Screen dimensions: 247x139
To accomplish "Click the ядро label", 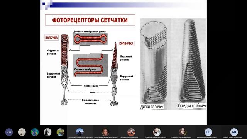I will click(93, 92).
